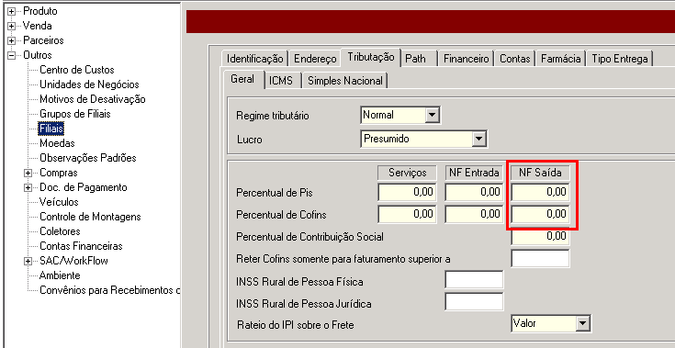Select the Parceiros tree label
This screenshot has height=348, width=675.
(x=43, y=40)
